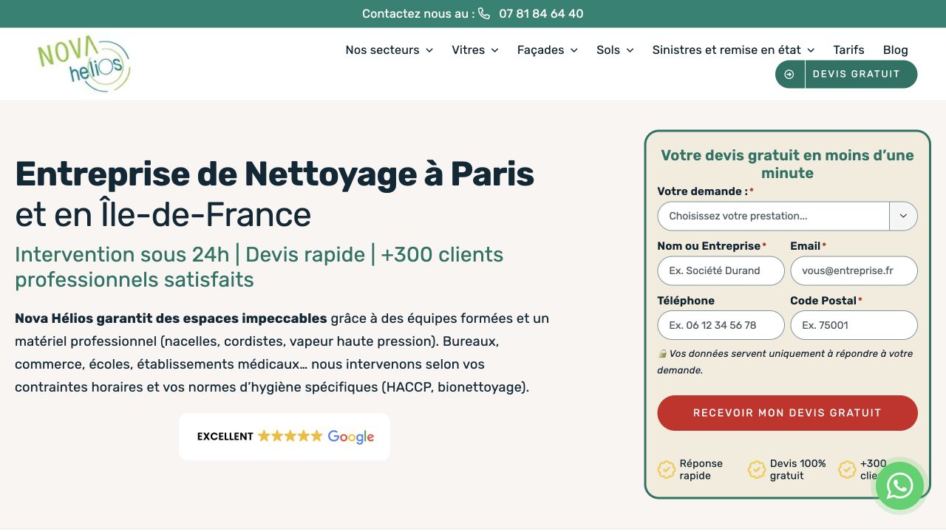Go to the Tarifs page

(848, 50)
